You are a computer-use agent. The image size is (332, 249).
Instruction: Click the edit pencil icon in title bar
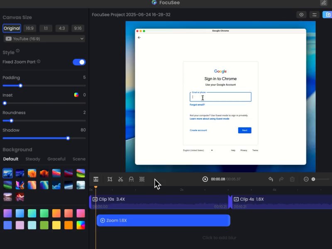pos(324,3)
